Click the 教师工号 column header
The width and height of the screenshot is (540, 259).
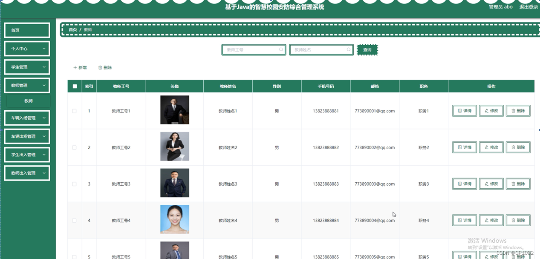coord(121,86)
